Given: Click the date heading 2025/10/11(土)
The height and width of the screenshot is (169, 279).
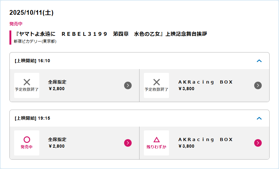Looking at the screenshot, I should (x=31, y=13).
